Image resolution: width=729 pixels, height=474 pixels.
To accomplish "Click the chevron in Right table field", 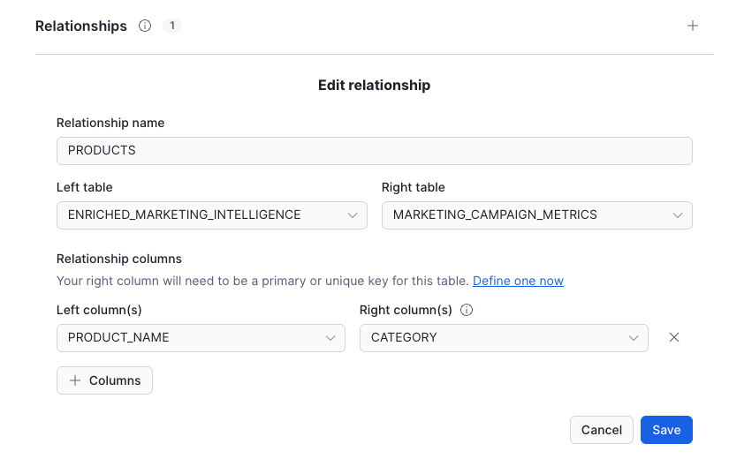I will tap(678, 215).
